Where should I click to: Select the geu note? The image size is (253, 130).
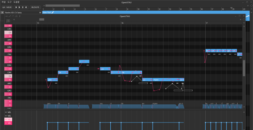(52, 80)
